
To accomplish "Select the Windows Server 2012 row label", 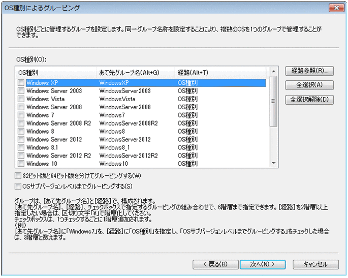I will pyautogui.click(x=54, y=139).
